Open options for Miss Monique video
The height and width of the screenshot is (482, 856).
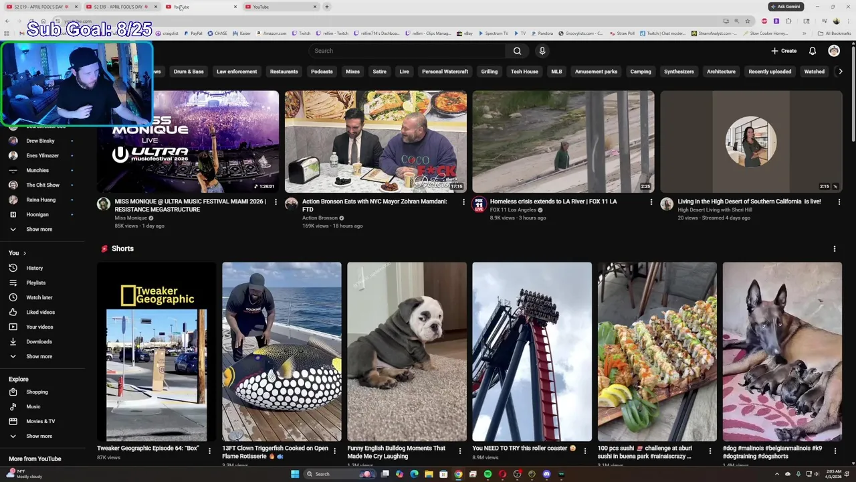pyautogui.click(x=276, y=202)
